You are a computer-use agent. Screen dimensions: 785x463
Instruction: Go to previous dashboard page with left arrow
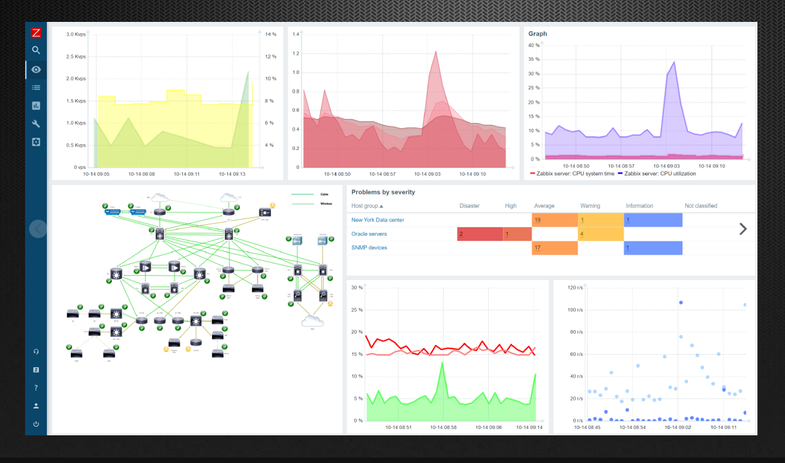click(38, 229)
